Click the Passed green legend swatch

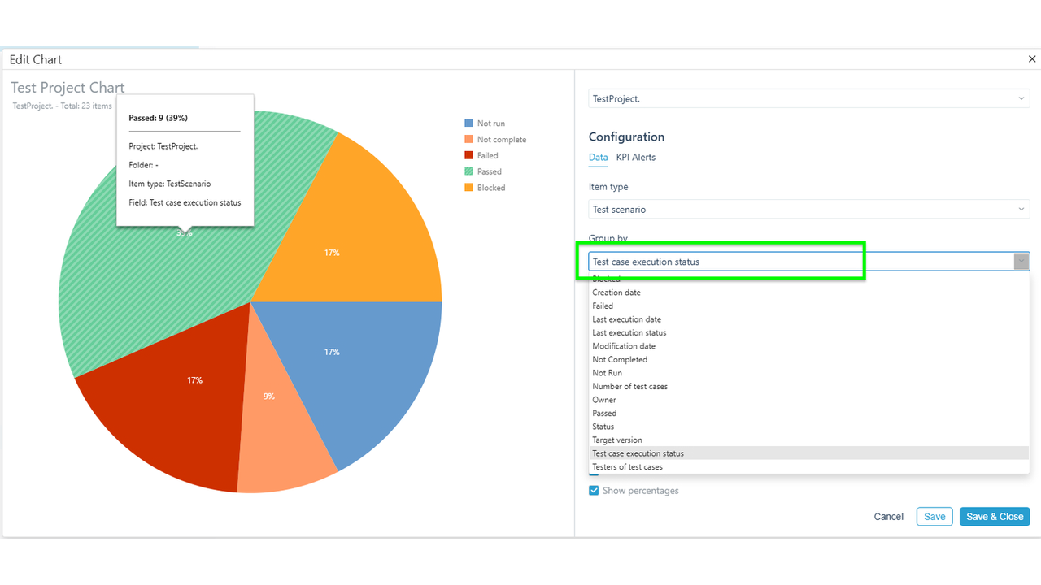468,171
